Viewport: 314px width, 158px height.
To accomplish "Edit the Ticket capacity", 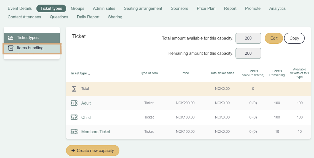I will 274,38.
